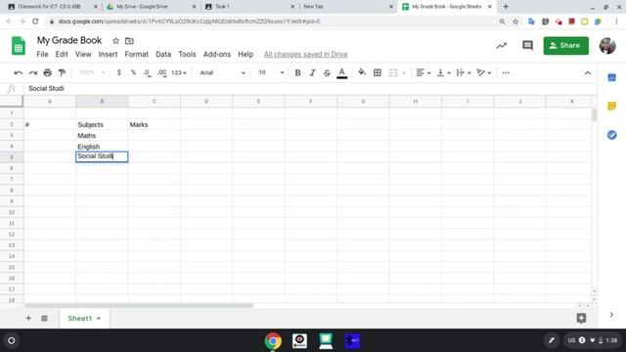Screen dimensions: 626x352
Task: Open horizontal align dropdown
Action: 424,72
